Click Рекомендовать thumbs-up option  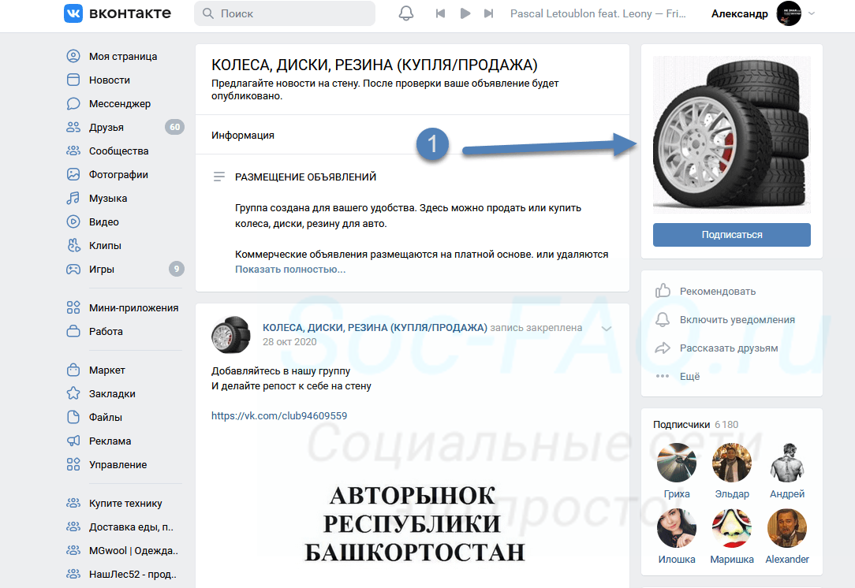tap(717, 291)
